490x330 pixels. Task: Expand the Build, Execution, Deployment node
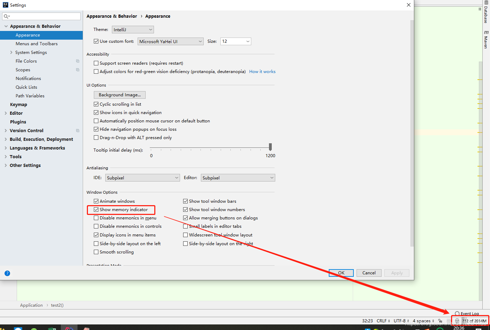tap(6, 139)
